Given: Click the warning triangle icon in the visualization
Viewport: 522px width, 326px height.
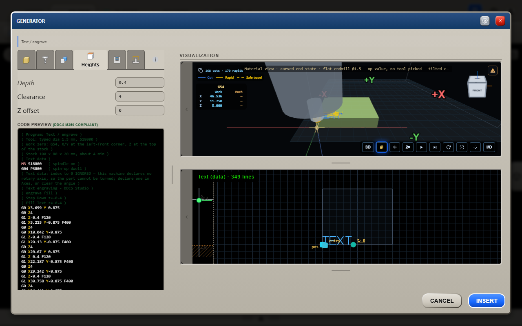Looking at the screenshot, I should click(493, 70).
